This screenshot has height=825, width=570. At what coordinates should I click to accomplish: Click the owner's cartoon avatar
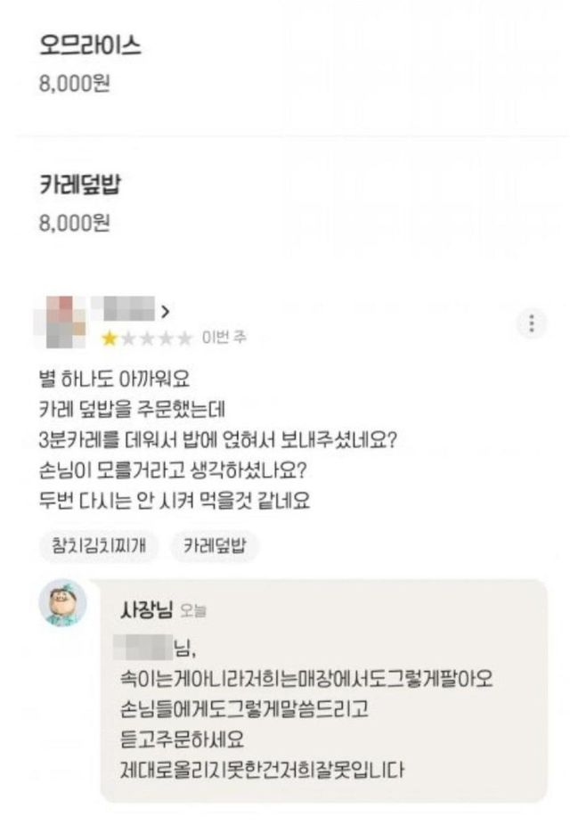(x=63, y=603)
